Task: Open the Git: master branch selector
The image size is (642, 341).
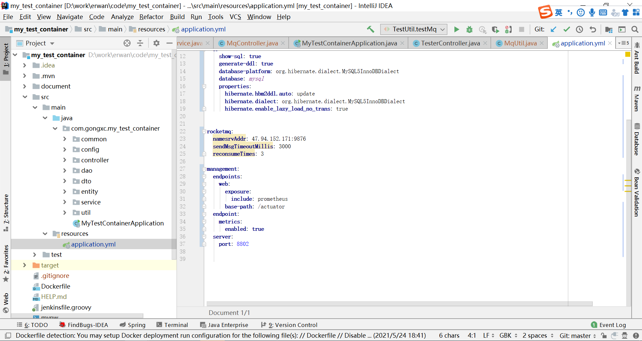Action: [x=578, y=335]
